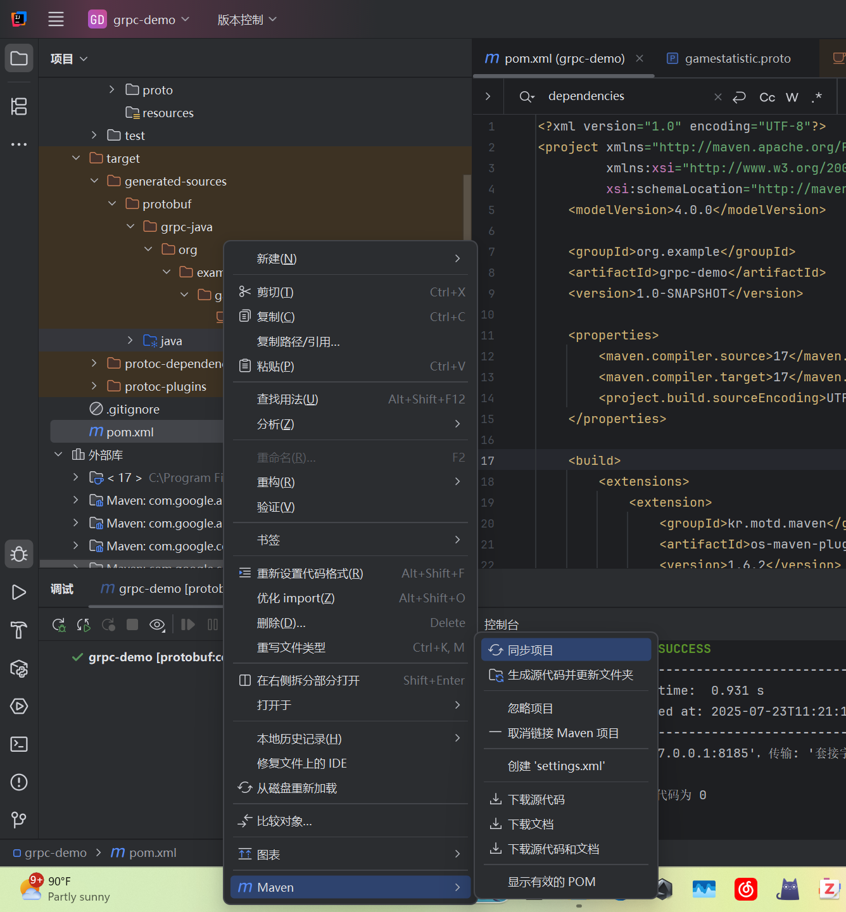The height and width of the screenshot is (912, 846).
Task: Open the Terminal tool window icon
Action: click(x=19, y=744)
